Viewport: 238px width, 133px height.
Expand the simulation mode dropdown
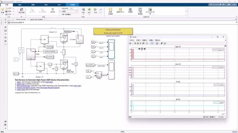(70, 11)
